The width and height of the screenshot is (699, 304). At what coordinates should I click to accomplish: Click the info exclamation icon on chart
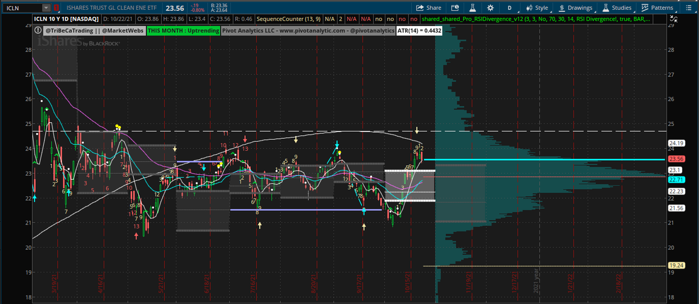tap(39, 31)
